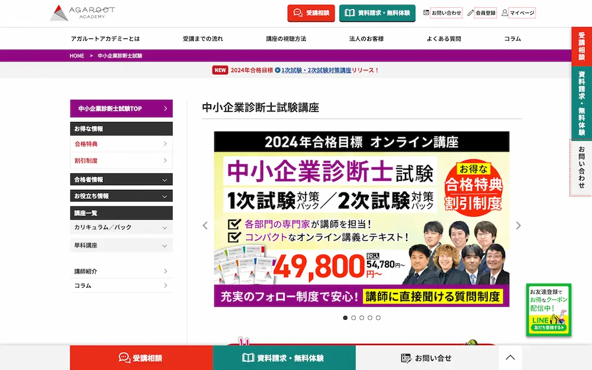Open the 会員登録 link in header
The image size is (592, 370).
point(482,13)
